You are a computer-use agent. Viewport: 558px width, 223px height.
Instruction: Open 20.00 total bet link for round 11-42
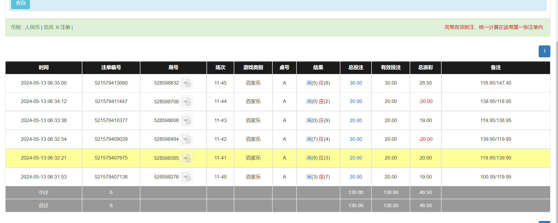click(x=356, y=139)
